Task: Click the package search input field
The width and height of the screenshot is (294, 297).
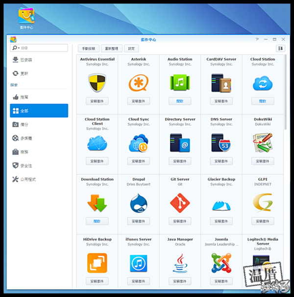Action: [x=39, y=48]
